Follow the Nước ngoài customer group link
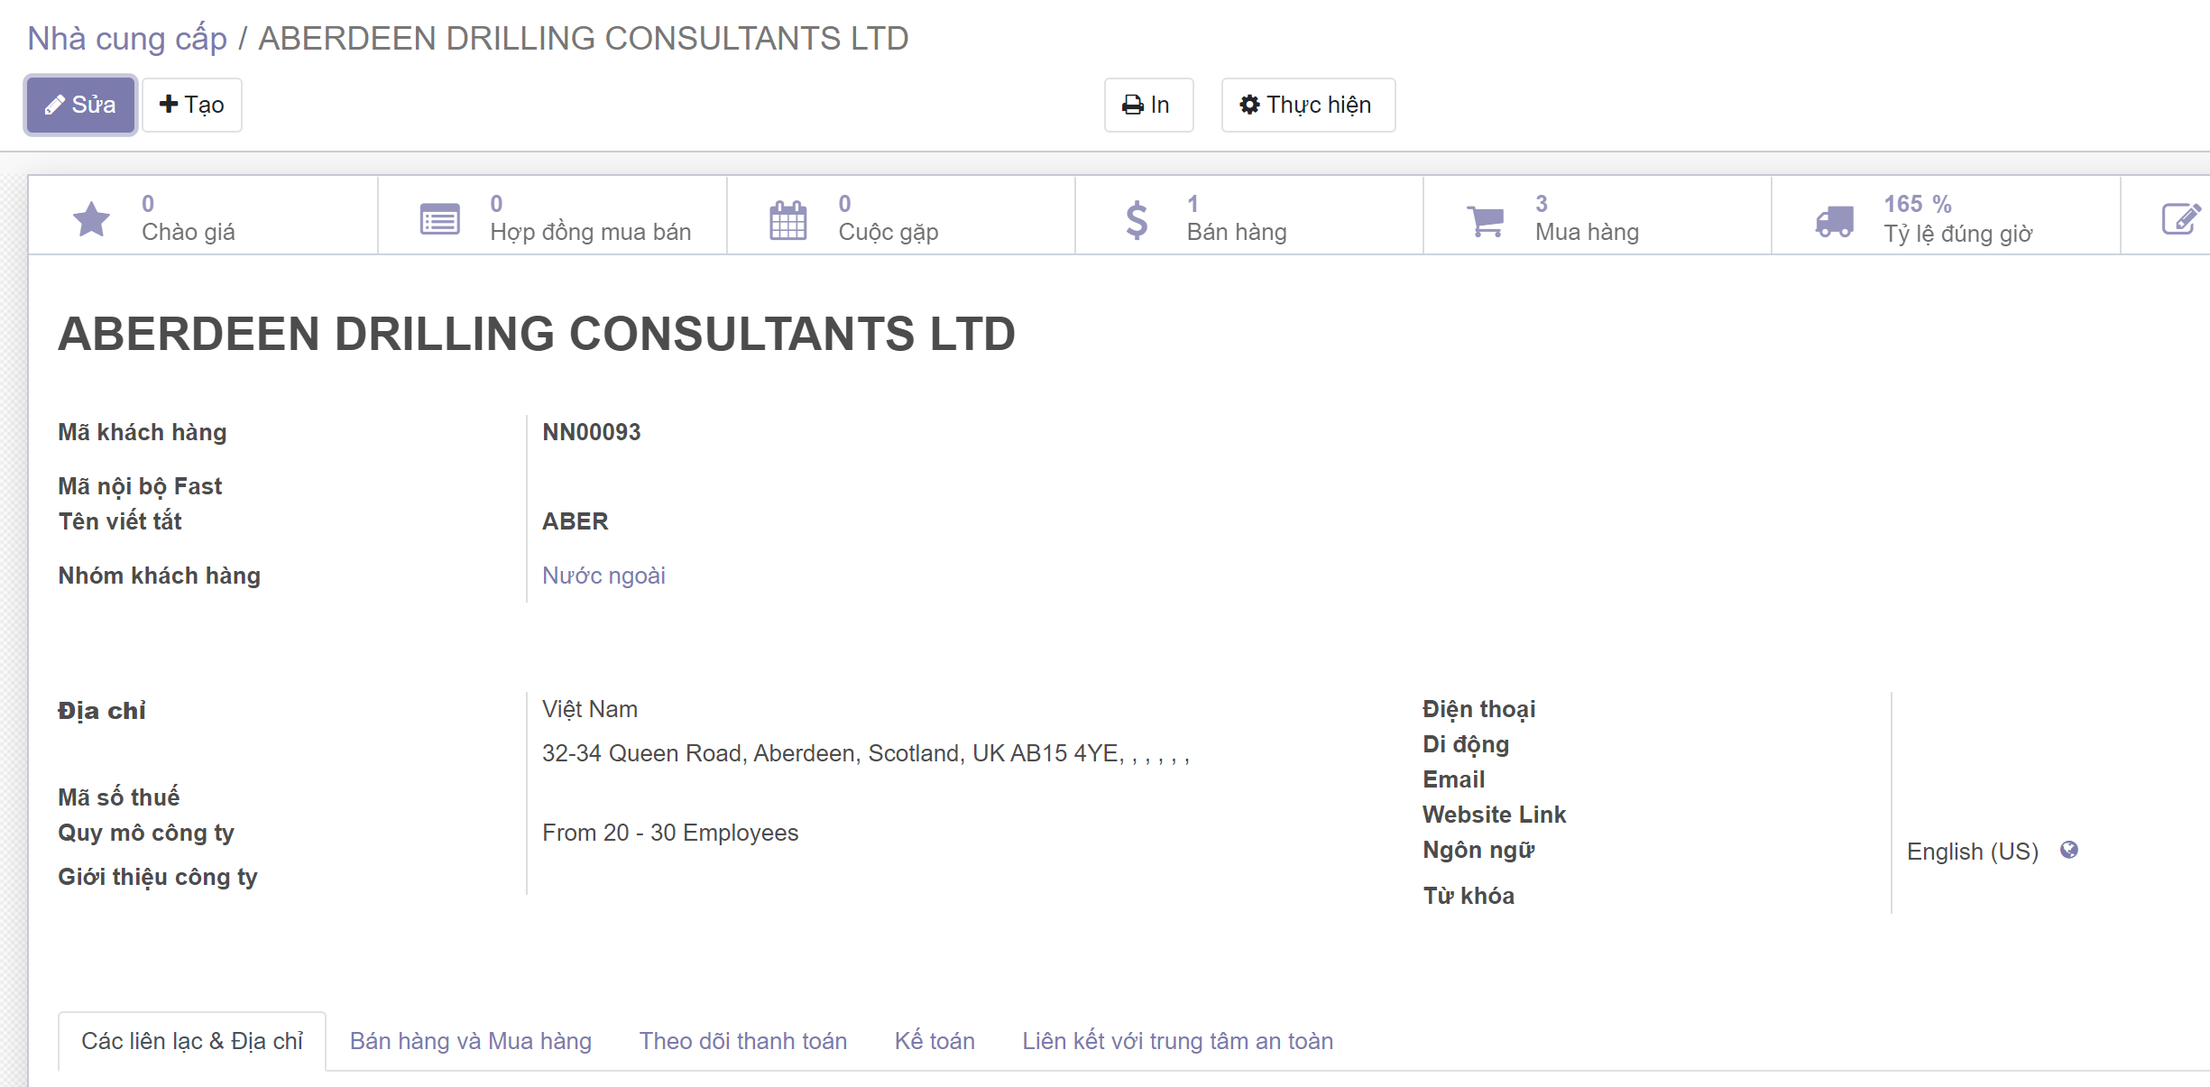 click(603, 576)
